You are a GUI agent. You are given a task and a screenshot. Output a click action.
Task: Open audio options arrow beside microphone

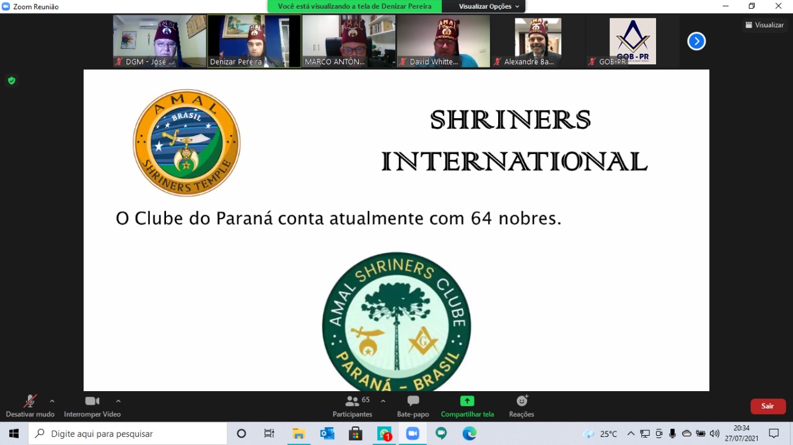tap(52, 401)
